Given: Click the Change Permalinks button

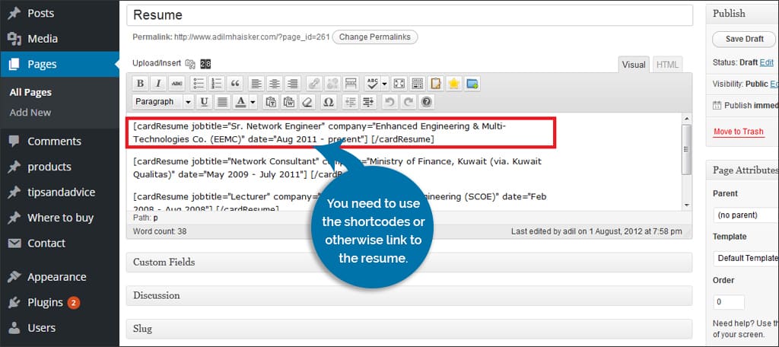Looking at the screenshot, I should click(374, 37).
